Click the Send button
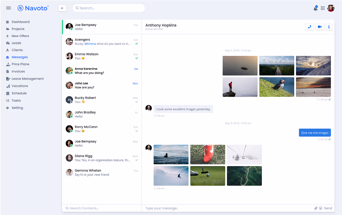The image size is (342, 215). tap(328, 208)
